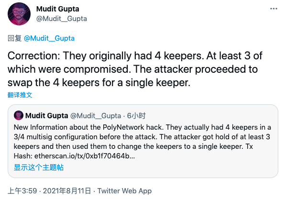Open the etherscan.io transaction hash link
The width and height of the screenshot is (285, 201).
click(x=85, y=156)
